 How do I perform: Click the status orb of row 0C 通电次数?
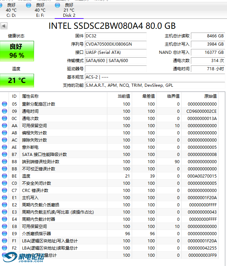click(x=4, y=118)
